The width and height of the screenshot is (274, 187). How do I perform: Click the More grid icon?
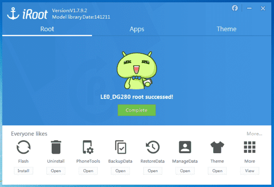(250, 147)
